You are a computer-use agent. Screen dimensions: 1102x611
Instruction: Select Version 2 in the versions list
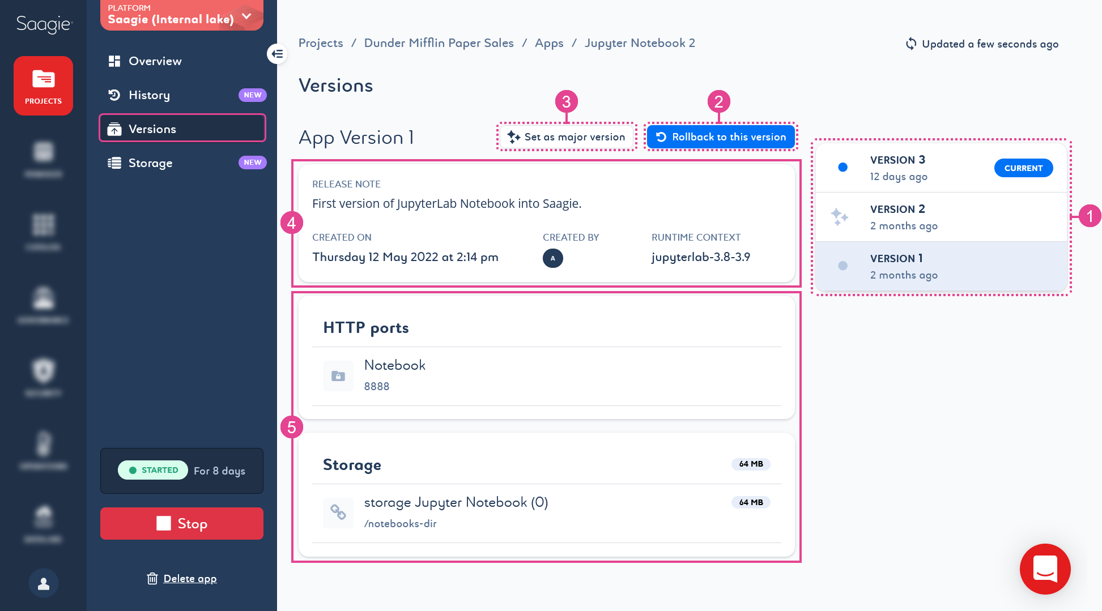tap(941, 217)
